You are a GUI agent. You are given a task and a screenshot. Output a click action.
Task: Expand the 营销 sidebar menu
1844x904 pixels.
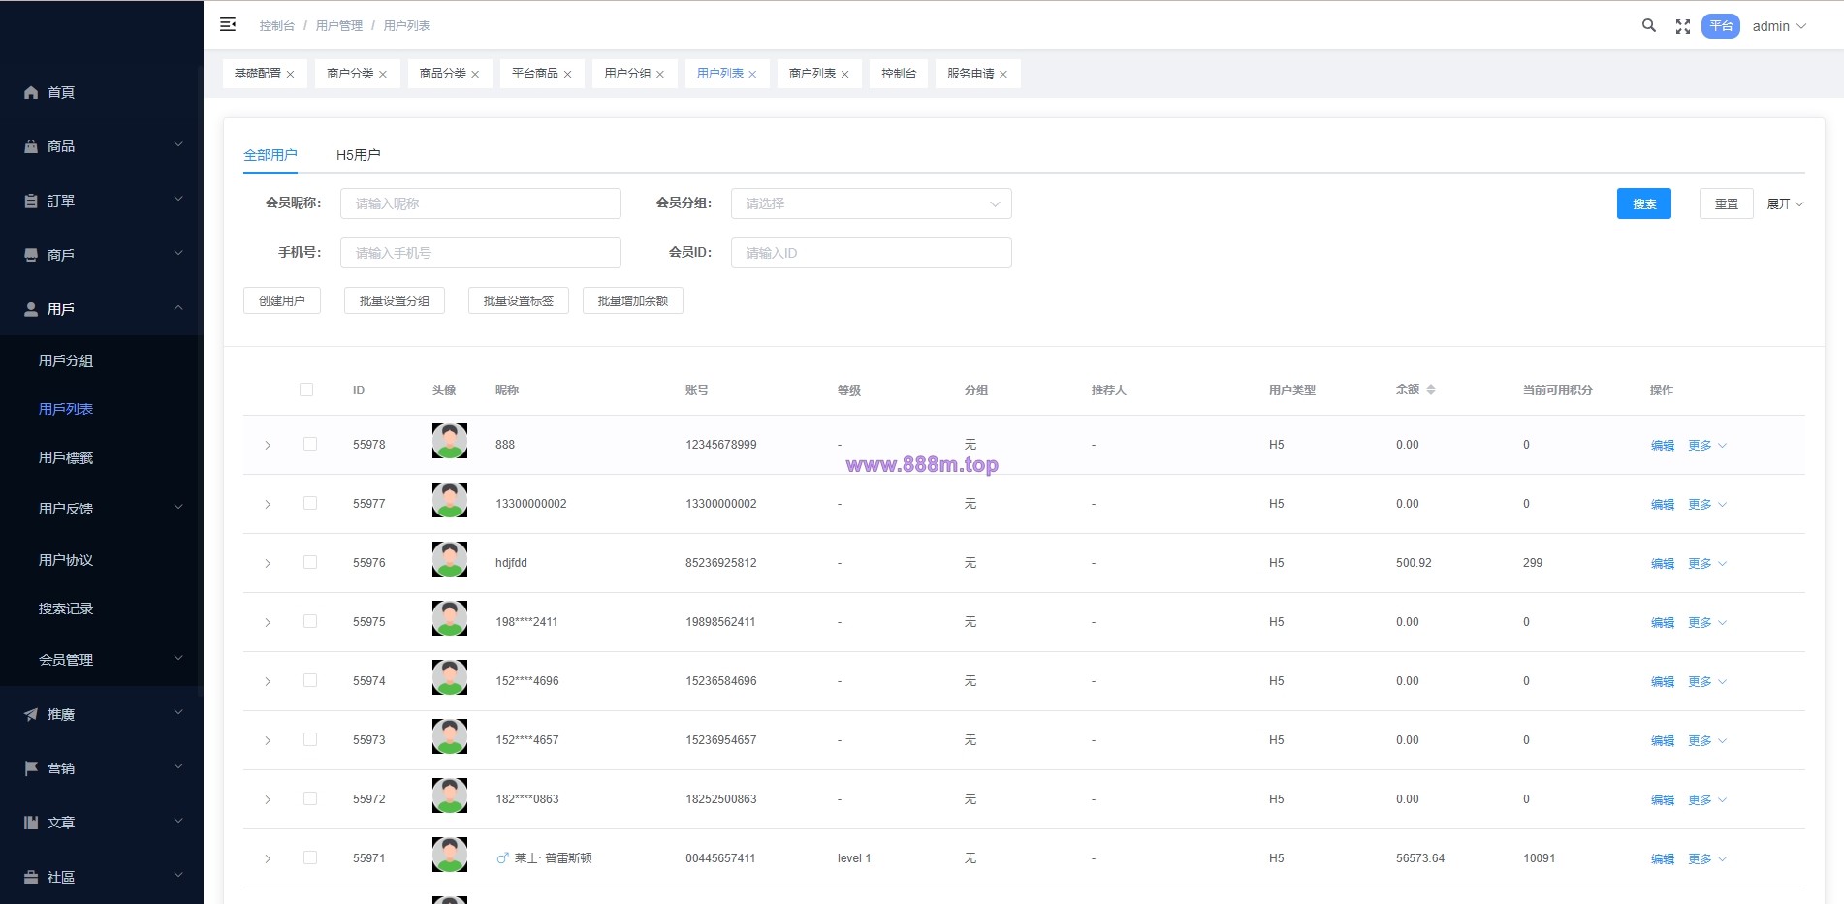pos(102,768)
